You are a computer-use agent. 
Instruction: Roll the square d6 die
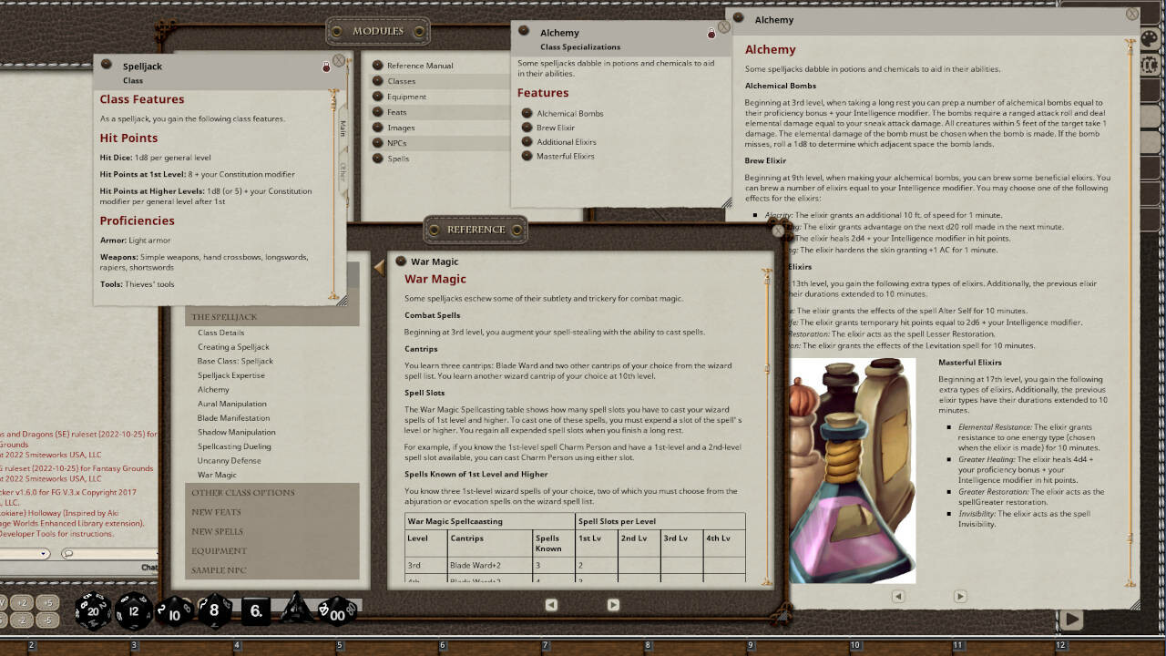click(x=256, y=611)
